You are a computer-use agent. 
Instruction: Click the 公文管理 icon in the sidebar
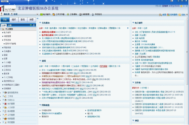pyautogui.click(x=5, y=115)
